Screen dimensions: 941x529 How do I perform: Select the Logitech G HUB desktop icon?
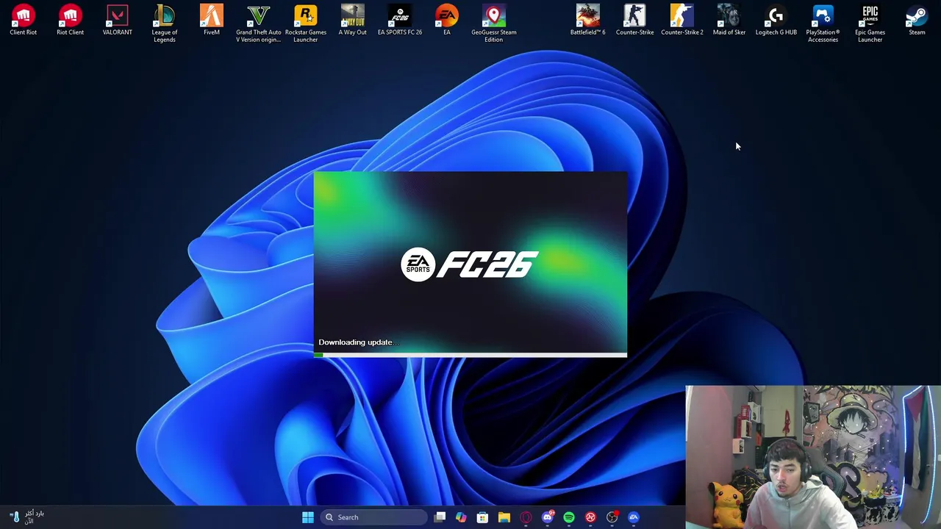pos(776,21)
